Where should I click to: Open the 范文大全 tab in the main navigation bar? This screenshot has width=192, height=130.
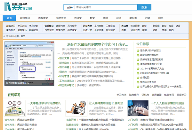pyautogui.click(x=61, y=18)
